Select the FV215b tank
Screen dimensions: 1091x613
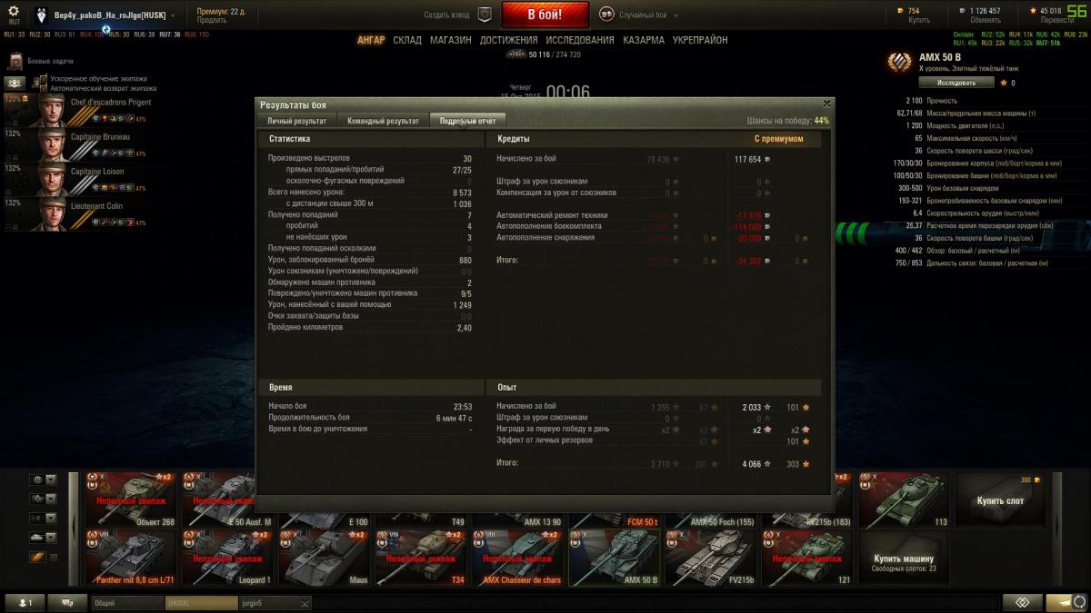coord(710,558)
